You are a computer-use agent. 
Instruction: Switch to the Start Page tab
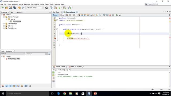click(x=56, y=12)
